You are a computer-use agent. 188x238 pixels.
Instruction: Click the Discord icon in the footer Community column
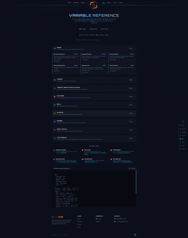click(x=96, y=219)
